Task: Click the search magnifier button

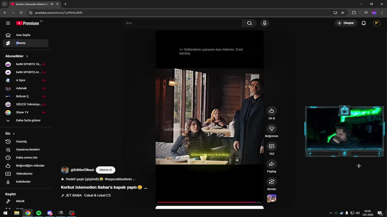Action: (x=249, y=23)
